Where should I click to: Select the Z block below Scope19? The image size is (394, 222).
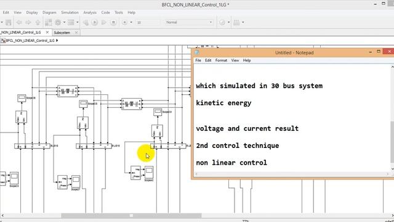pyautogui.click(x=157, y=131)
